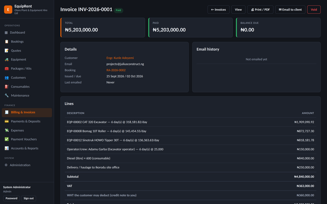Click 'Not emailed yet' text
Image resolution: width=327 pixels, height=204 pixels.
tap(256, 59)
